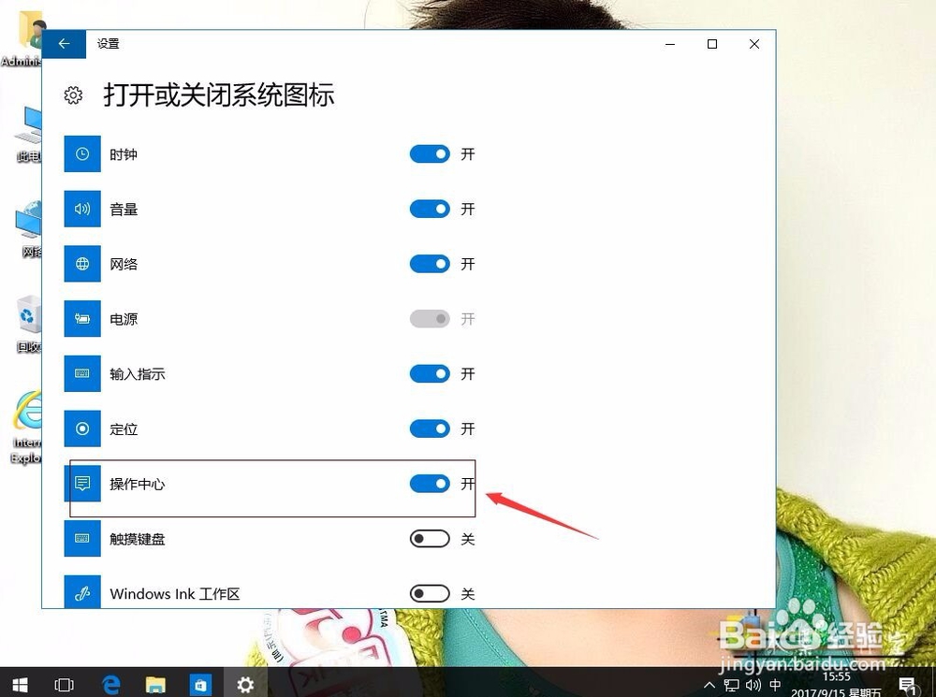Click the 中 input language indicator in the tray
This screenshot has height=697, width=936.
click(x=774, y=684)
